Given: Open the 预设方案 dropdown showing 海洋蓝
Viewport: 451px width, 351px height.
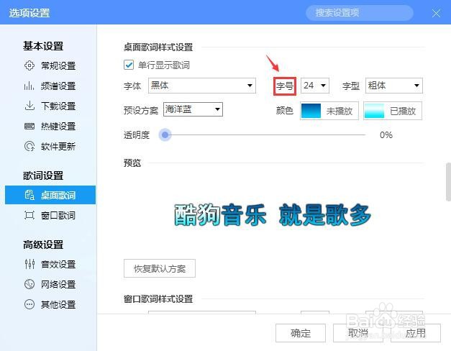Looking at the screenshot, I should pyautogui.click(x=193, y=109).
